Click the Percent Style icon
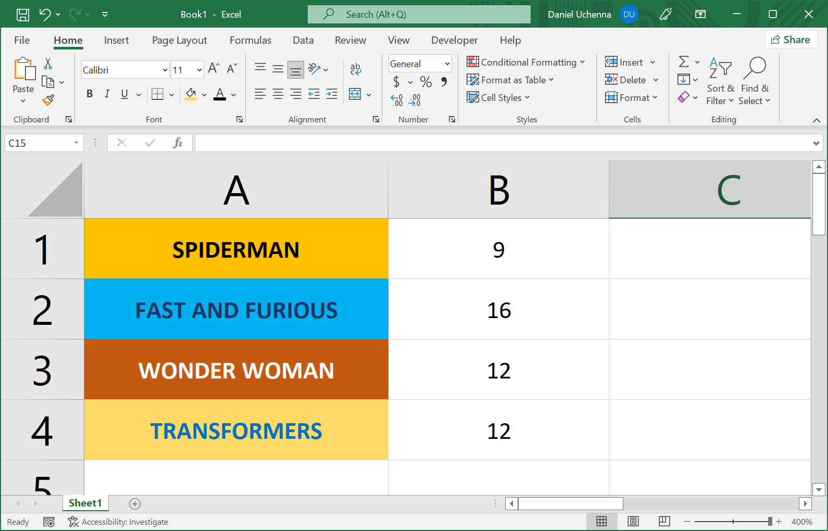This screenshot has width=828, height=531. [426, 82]
